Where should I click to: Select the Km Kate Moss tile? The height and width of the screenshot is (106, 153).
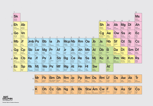130,60
